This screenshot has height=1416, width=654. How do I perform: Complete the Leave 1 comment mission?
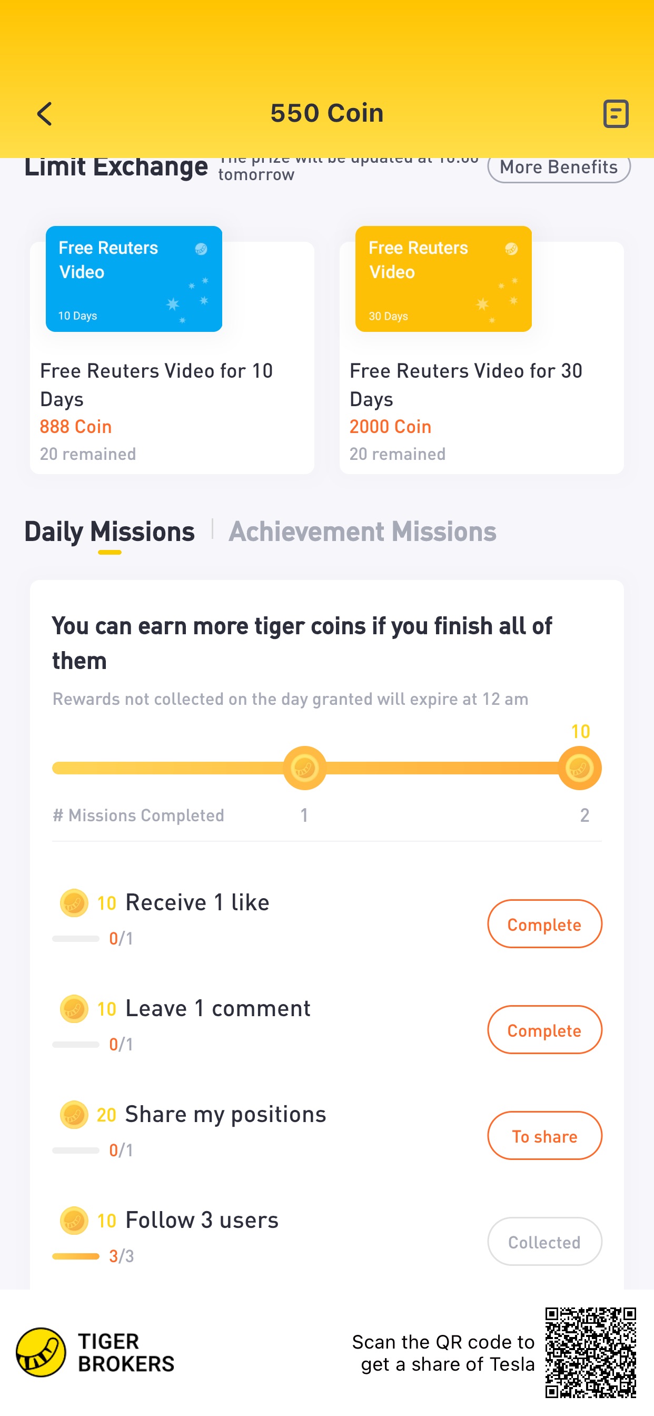(x=544, y=1030)
